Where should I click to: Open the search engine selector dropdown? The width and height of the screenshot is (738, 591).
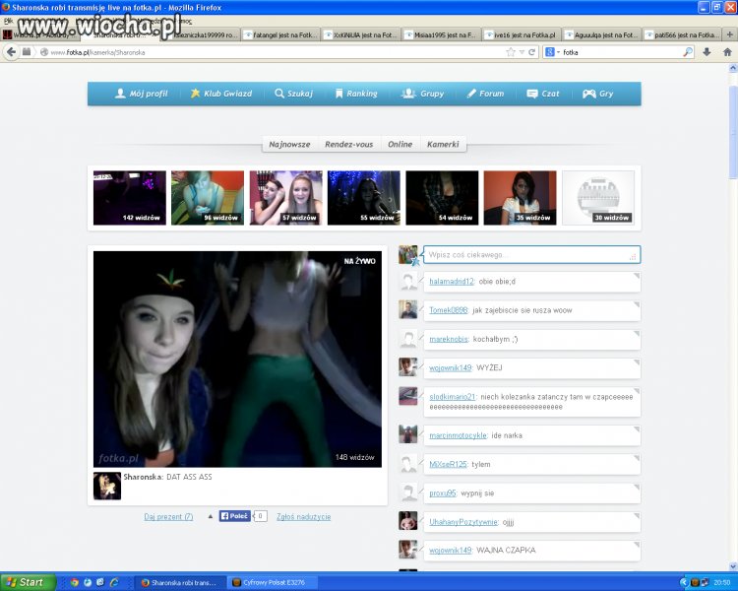(x=552, y=52)
